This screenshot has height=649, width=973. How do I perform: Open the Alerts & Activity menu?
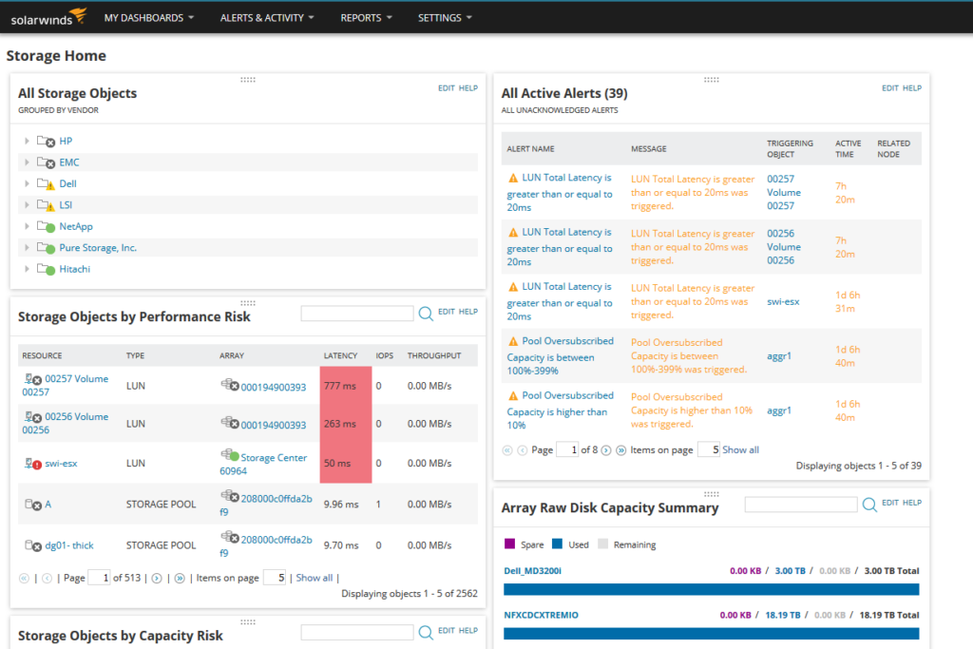[267, 18]
